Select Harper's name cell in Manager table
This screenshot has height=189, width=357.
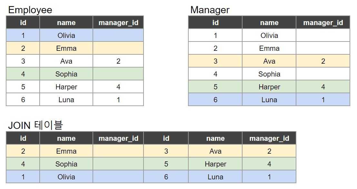tap(269, 87)
